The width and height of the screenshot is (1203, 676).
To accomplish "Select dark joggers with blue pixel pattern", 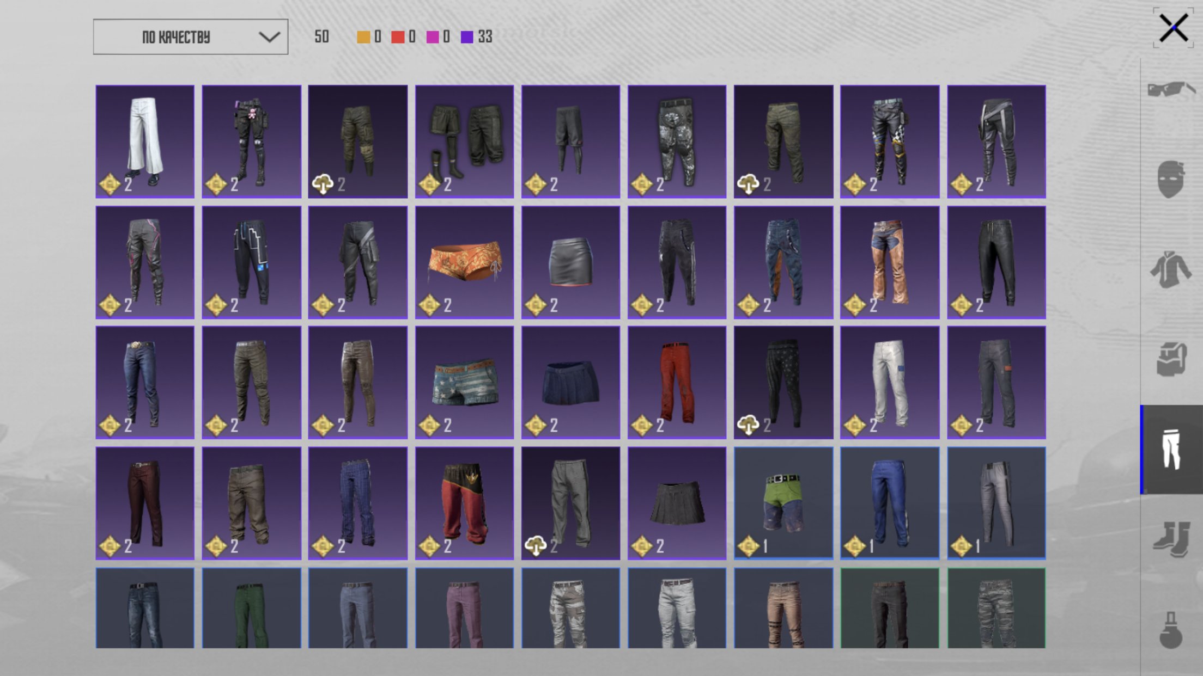I will point(251,262).
